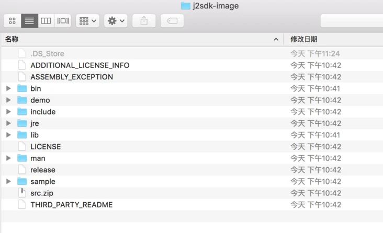Click the share toolbar button

click(144, 21)
